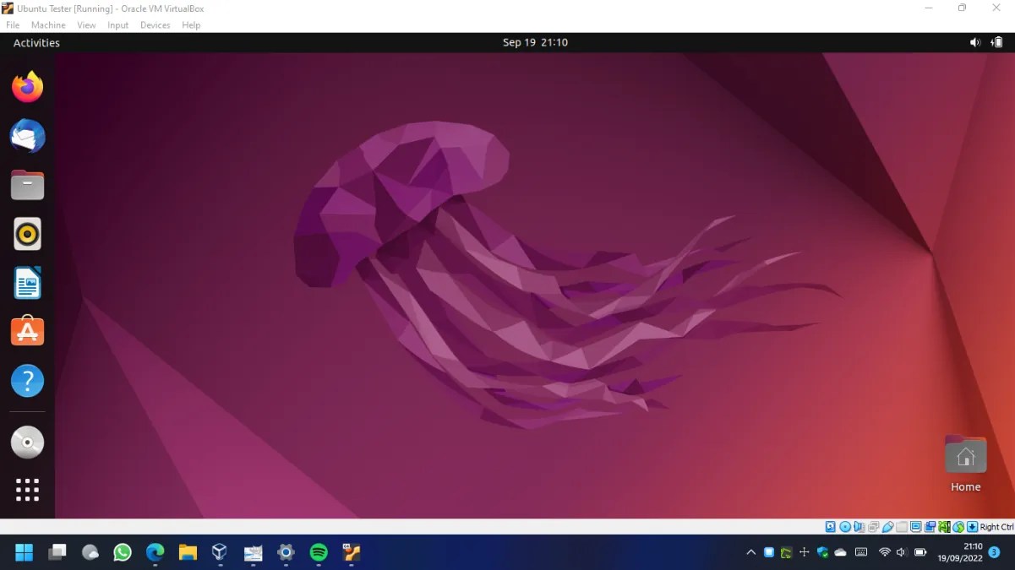This screenshot has height=570, width=1015.
Task: Open the Settings gear taskbar icon
Action: coord(286,552)
